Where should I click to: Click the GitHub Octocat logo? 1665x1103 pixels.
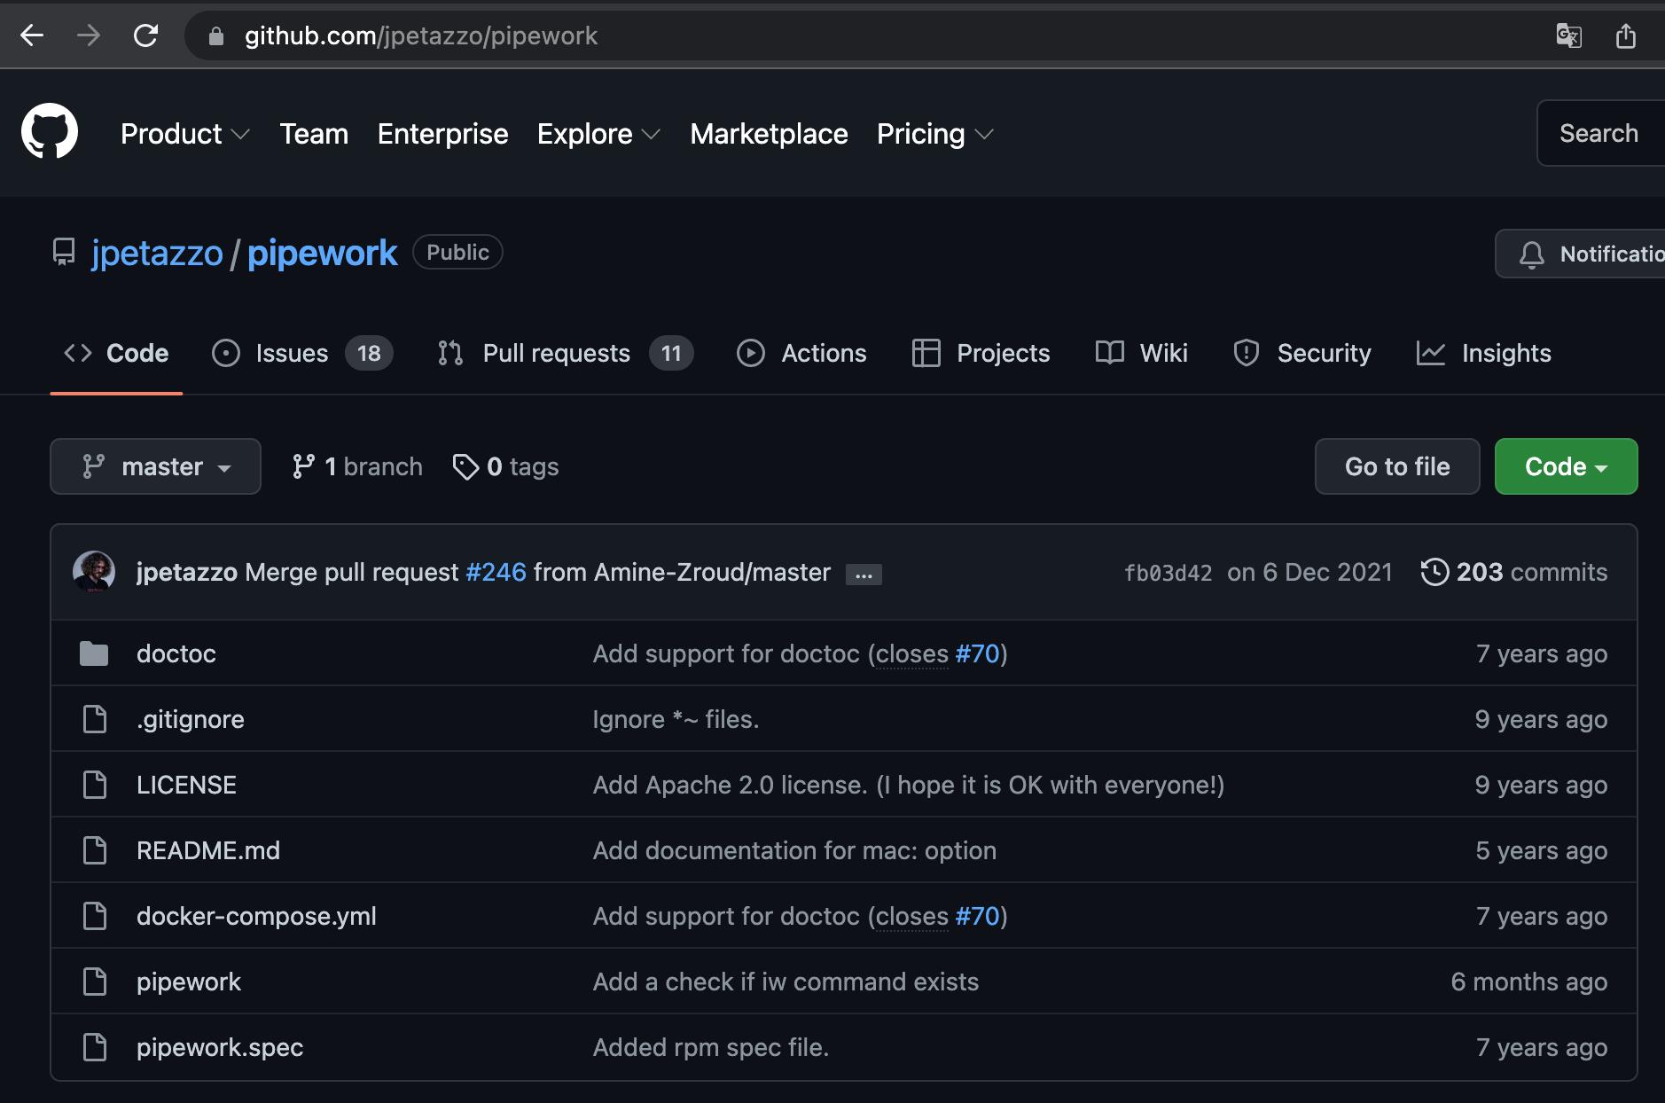pyautogui.click(x=50, y=131)
